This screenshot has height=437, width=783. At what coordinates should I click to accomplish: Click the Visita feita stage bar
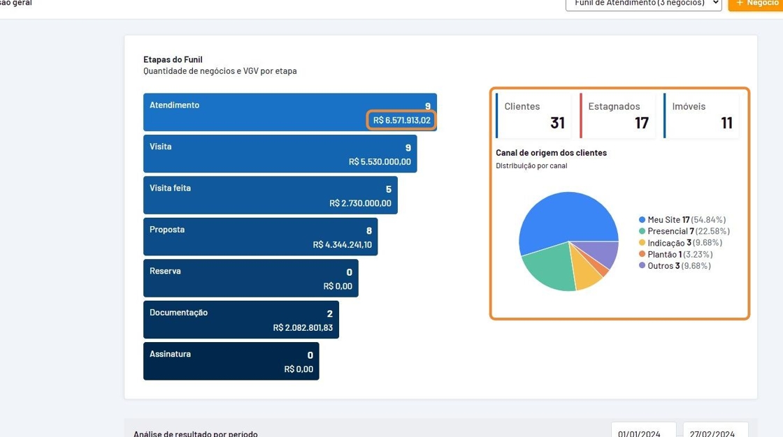tap(270, 195)
